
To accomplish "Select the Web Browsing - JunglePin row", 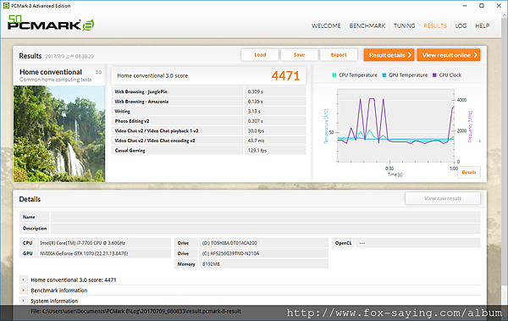I will (208, 91).
